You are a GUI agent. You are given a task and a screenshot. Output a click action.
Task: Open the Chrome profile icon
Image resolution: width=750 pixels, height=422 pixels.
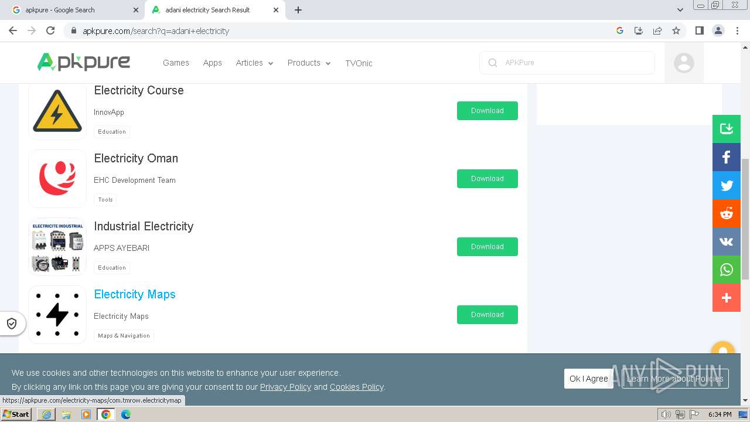[x=718, y=30]
